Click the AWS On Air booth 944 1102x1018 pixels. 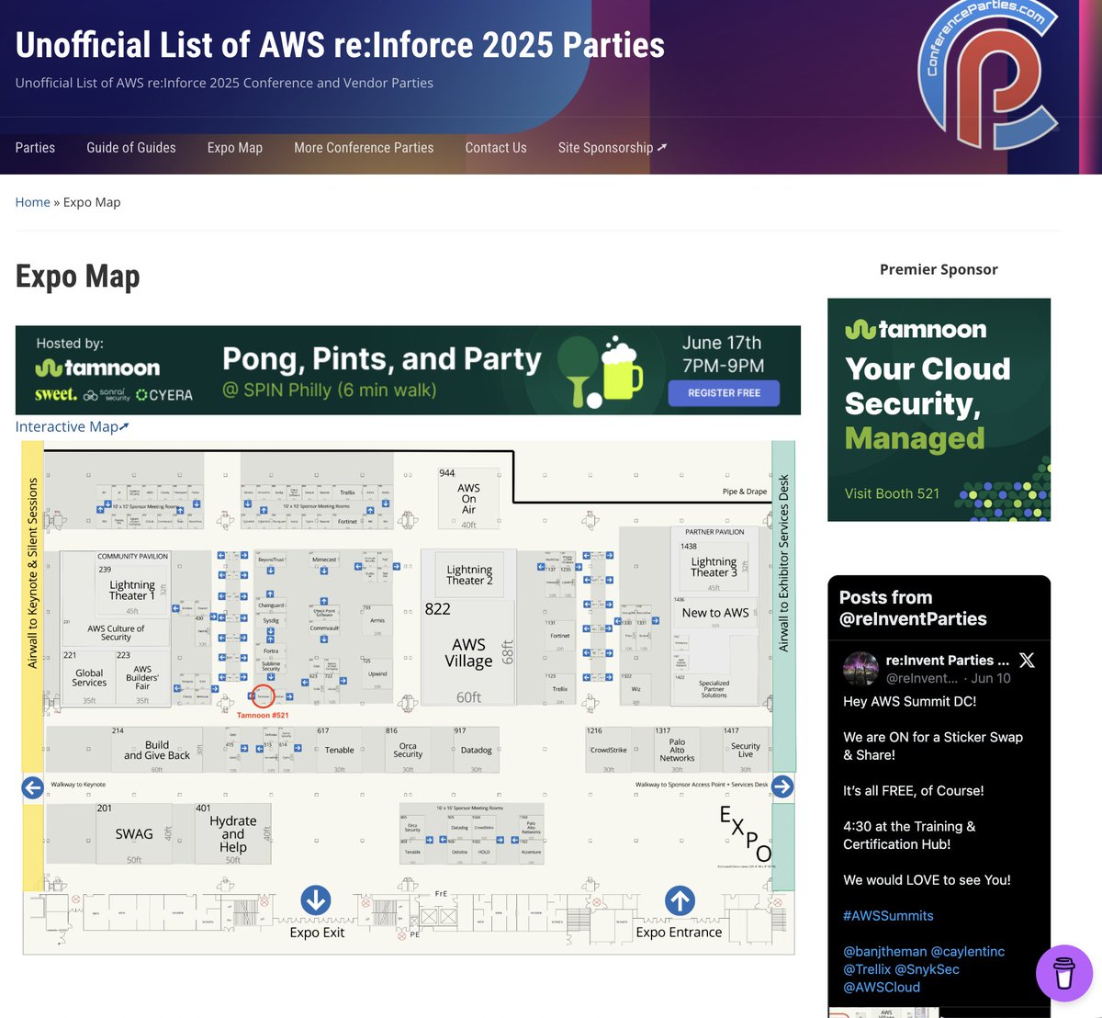(x=468, y=499)
